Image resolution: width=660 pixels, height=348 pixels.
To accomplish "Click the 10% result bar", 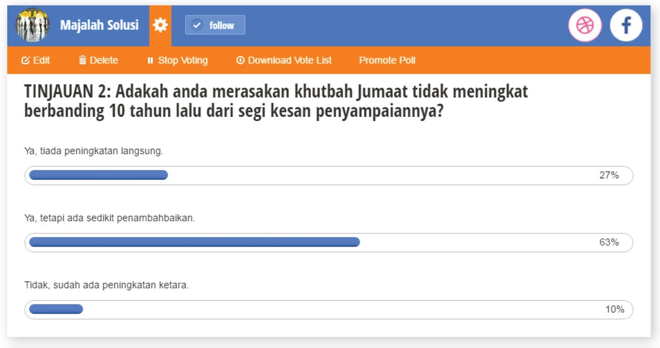I will 56,309.
